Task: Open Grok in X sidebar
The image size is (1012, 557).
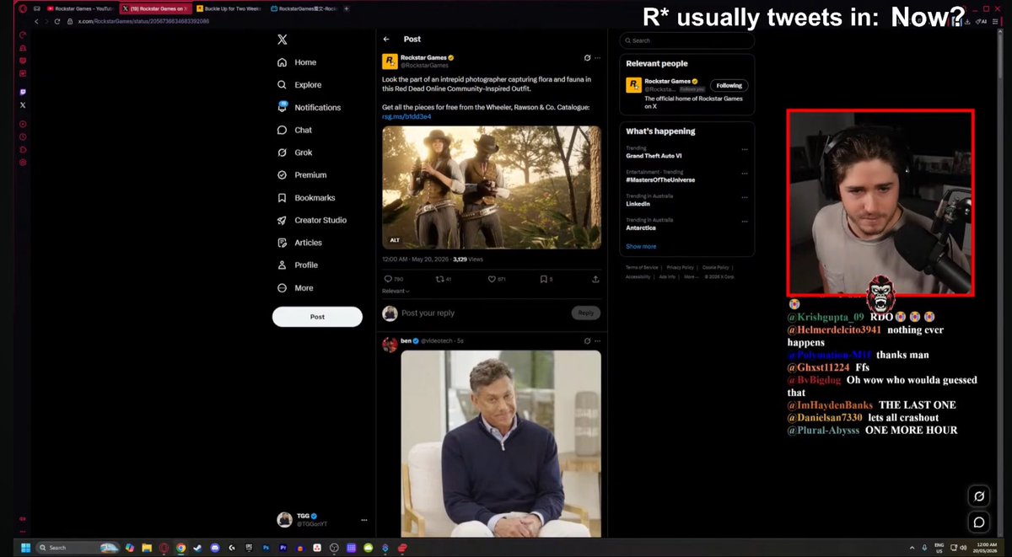Action: pyautogui.click(x=294, y=153)
